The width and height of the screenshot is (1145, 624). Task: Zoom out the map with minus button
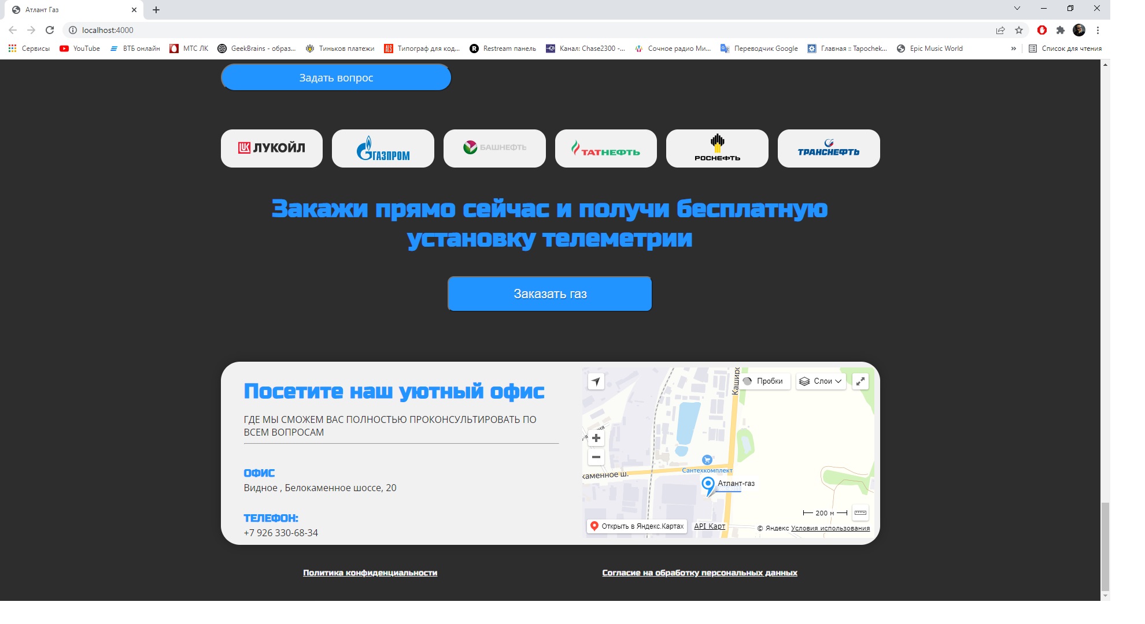pos(596,457)
